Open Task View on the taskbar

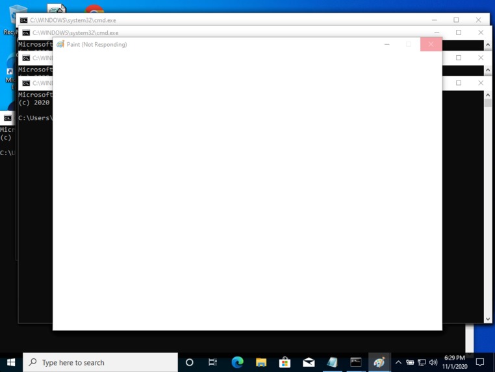213,362
